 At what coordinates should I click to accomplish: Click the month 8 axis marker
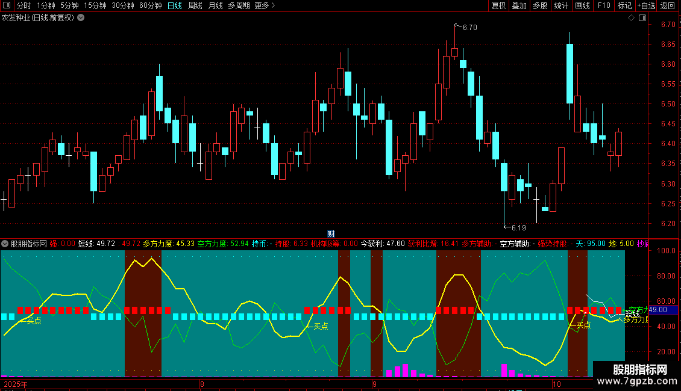coord(202,384)
